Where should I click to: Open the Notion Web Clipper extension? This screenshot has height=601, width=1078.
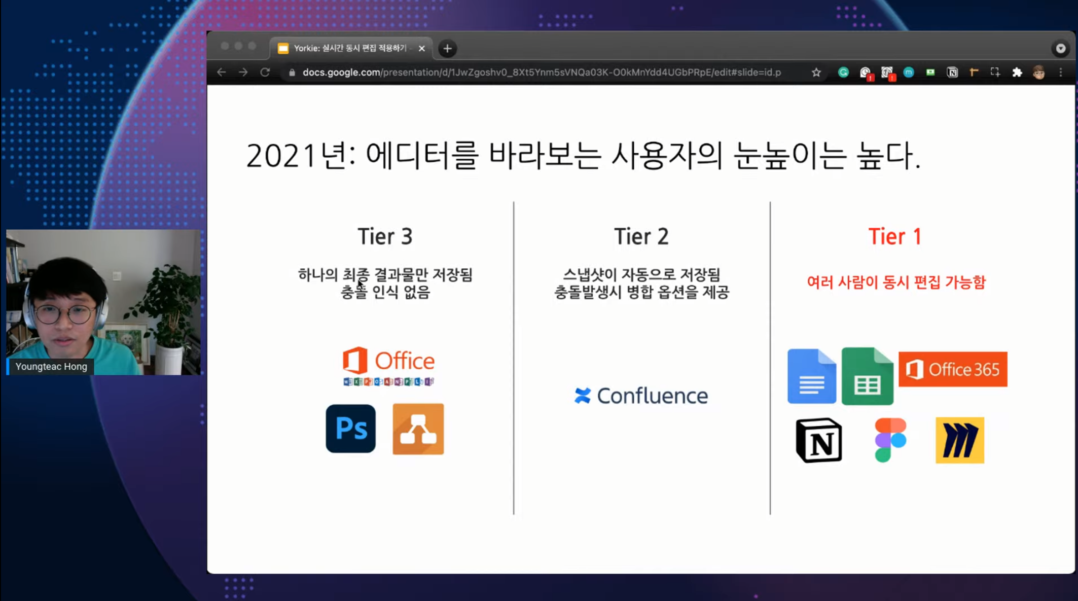(x=952, y=73)
